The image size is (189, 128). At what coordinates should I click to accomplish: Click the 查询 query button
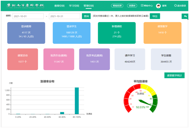pos(86,16)
